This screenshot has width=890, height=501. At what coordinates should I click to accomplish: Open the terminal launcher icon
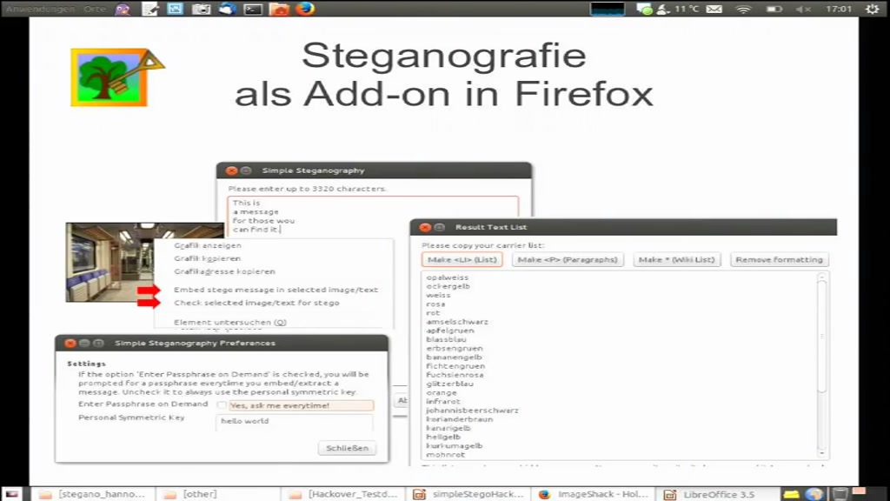[253, 9]
